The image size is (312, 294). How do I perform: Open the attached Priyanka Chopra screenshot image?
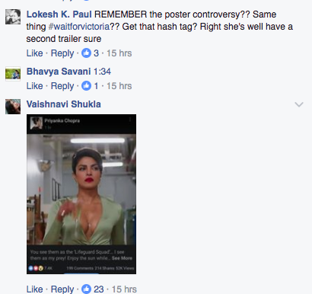point(81,194)
